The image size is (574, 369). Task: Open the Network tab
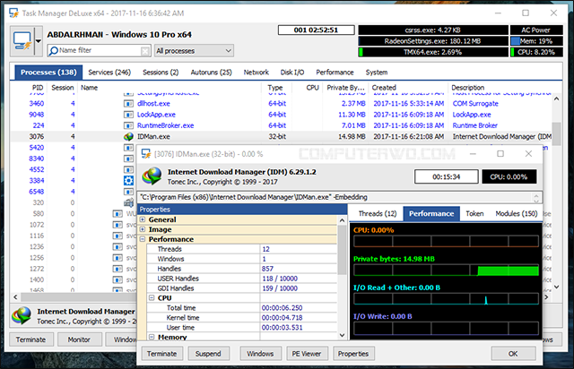[257, 73]
